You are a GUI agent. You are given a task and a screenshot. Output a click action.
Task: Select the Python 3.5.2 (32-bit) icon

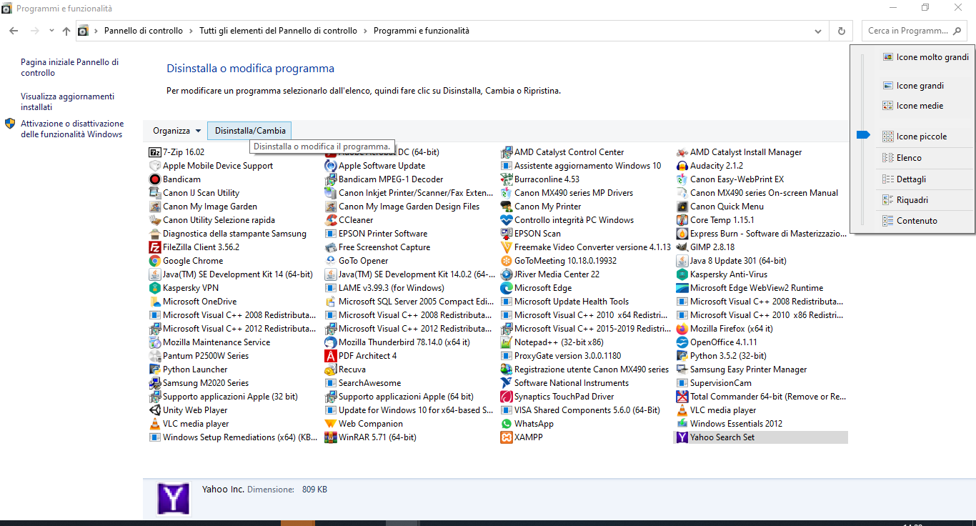[682, 356]
